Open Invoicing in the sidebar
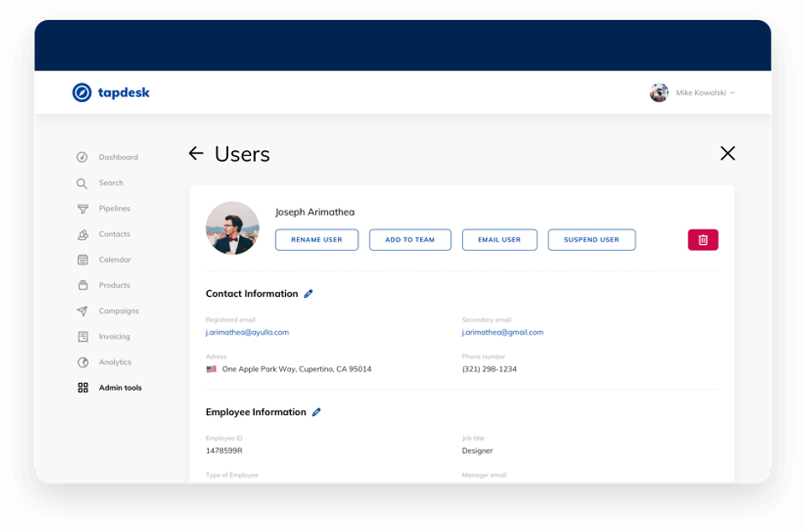Viewport: 805px width, 530px height. (115, 336)
